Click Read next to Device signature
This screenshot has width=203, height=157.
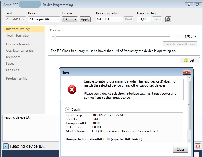tap(129, 19)
